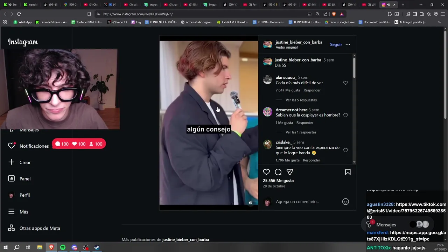Expand Ver las 1 respuestas
Screen dimensions: 448x252
point(301,132)
